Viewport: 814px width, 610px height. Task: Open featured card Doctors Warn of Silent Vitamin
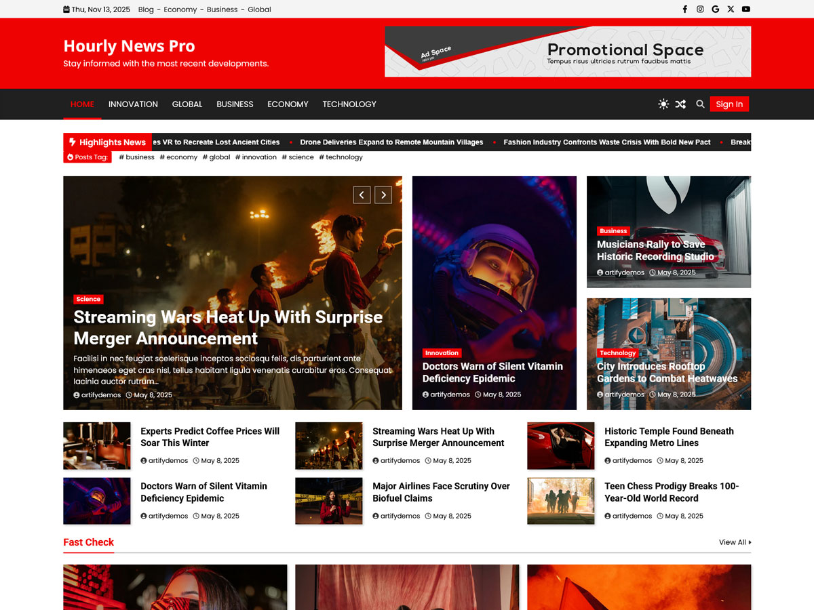tap(492, 372)
